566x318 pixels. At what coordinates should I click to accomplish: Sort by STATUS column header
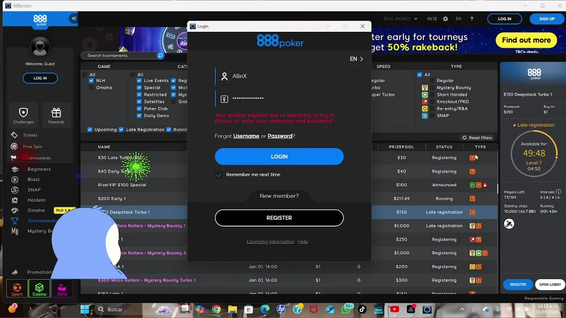[x=444, y=147]
